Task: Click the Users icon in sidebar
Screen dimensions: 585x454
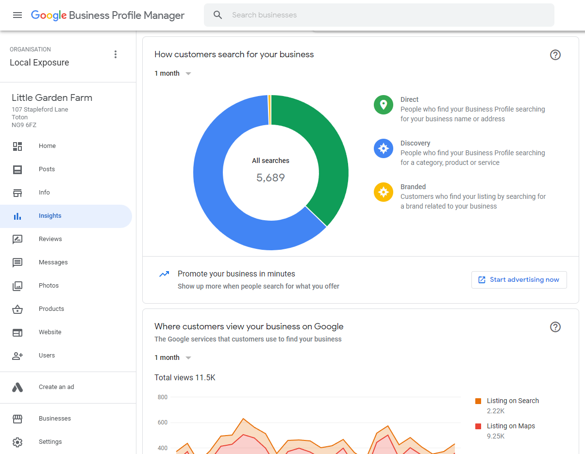Action: (x=17, y=355)
